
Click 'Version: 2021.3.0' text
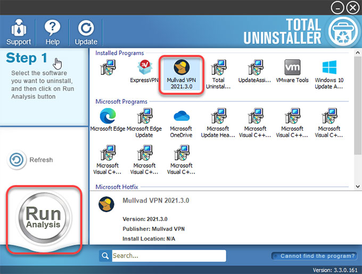point(145,219)
